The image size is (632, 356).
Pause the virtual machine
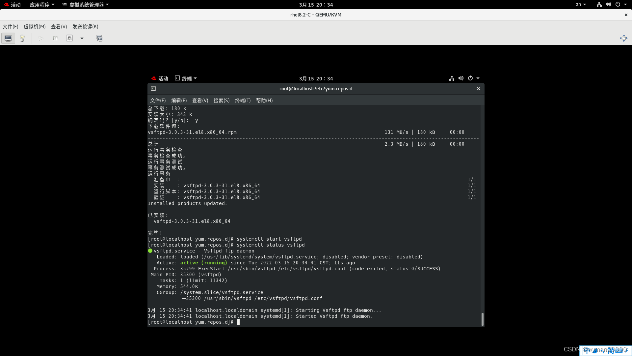click(x=55, y=38)
